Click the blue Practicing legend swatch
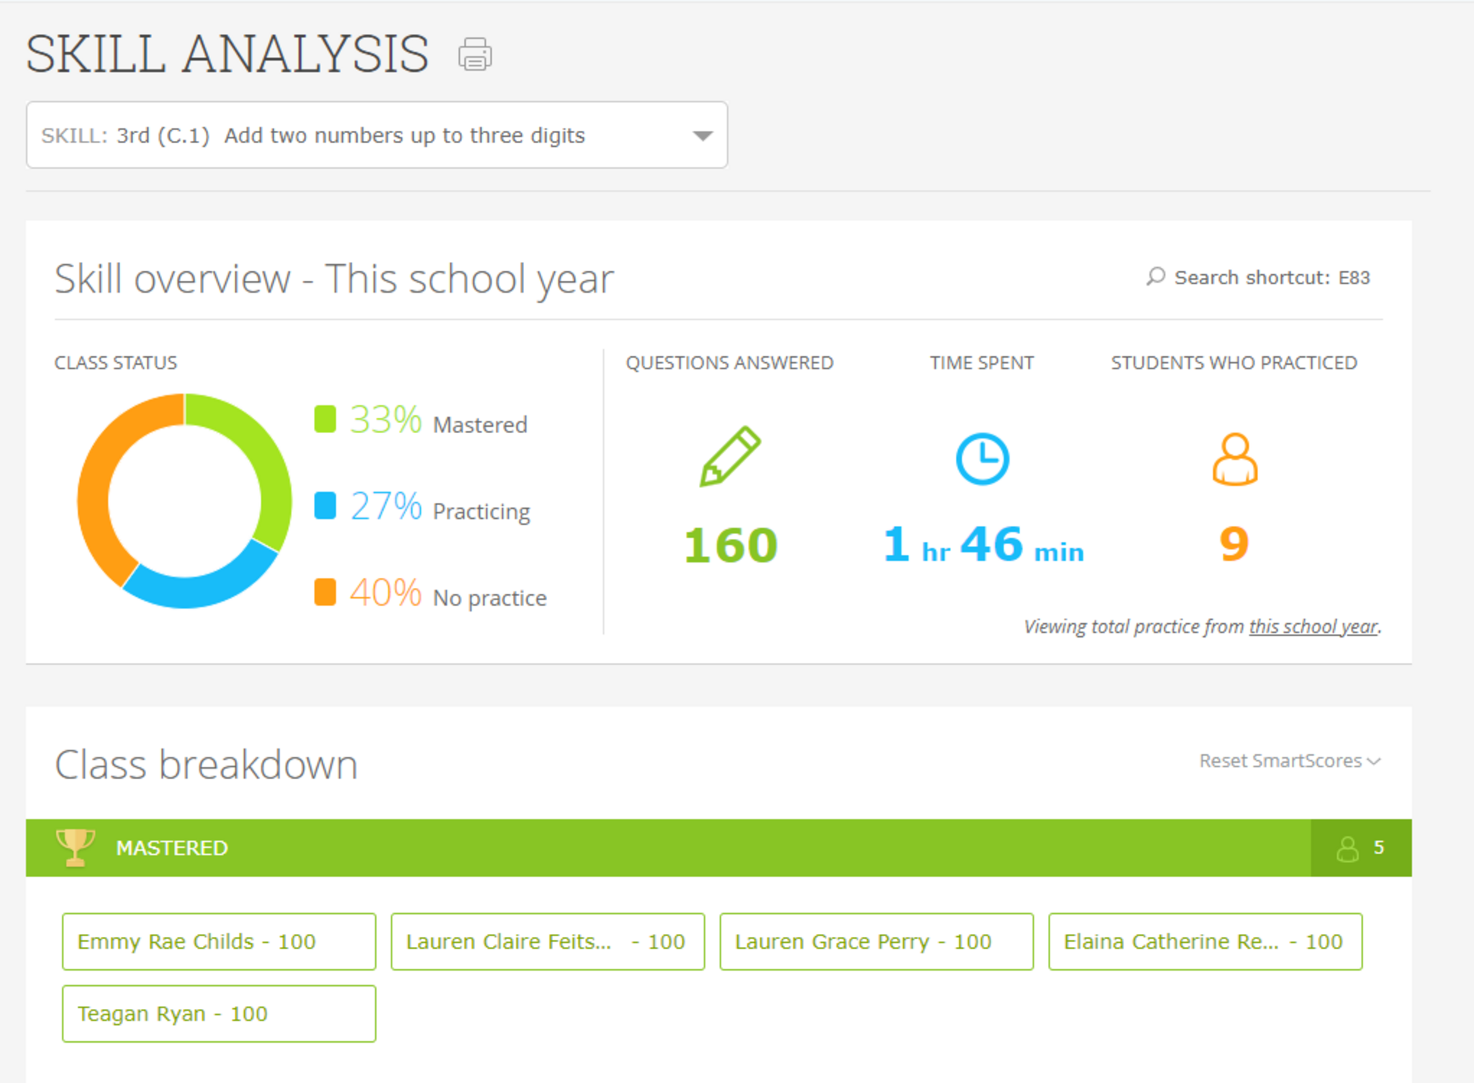This screenshot has height=1083, width=1474. tap(325, 506)
